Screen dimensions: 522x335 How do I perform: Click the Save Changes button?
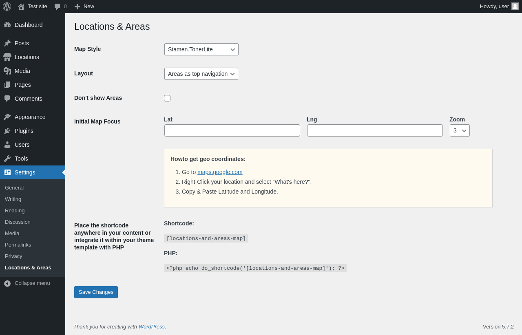(x=96, y=292)
